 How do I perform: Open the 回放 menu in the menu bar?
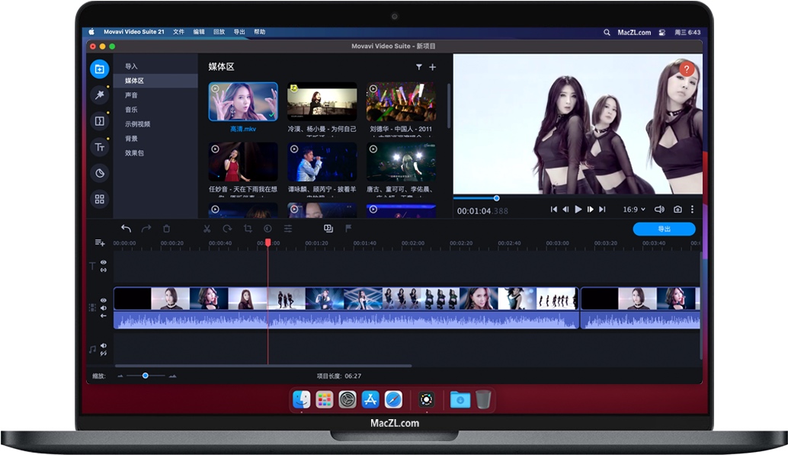219,33
